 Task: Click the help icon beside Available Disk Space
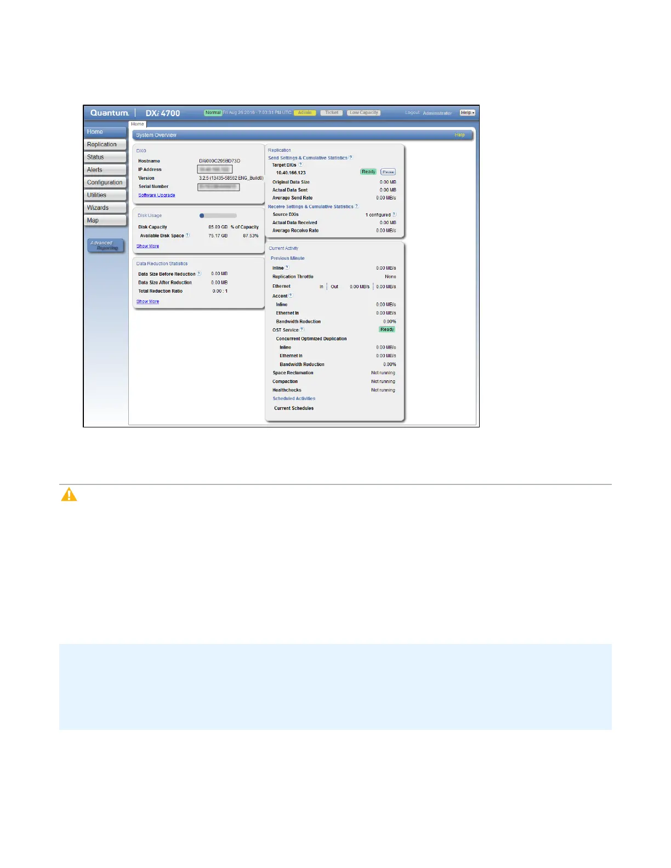coord(187,235)
